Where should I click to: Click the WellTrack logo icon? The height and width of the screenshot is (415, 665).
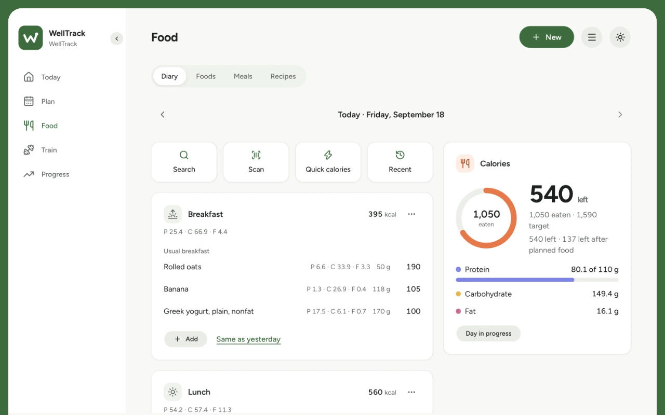click(x=31, y=38)
